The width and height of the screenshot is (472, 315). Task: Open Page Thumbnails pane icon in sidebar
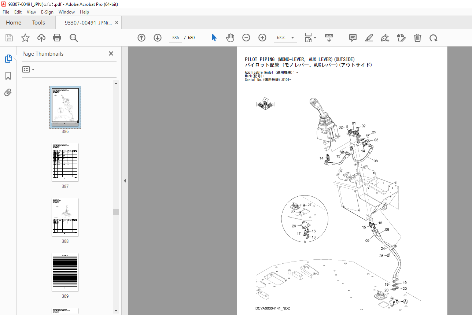click(8, 58)
